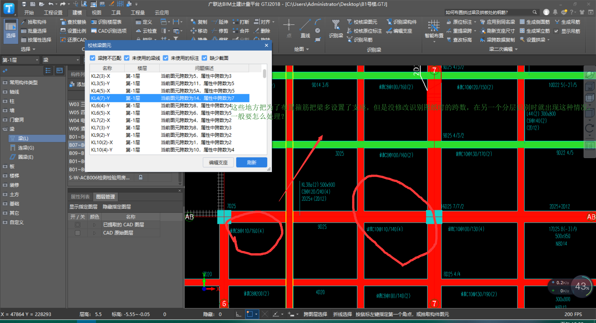The image size is (596, 323).
Task: Open the 设置拱梁 dropdown arrow
Action: pos(549,40)
